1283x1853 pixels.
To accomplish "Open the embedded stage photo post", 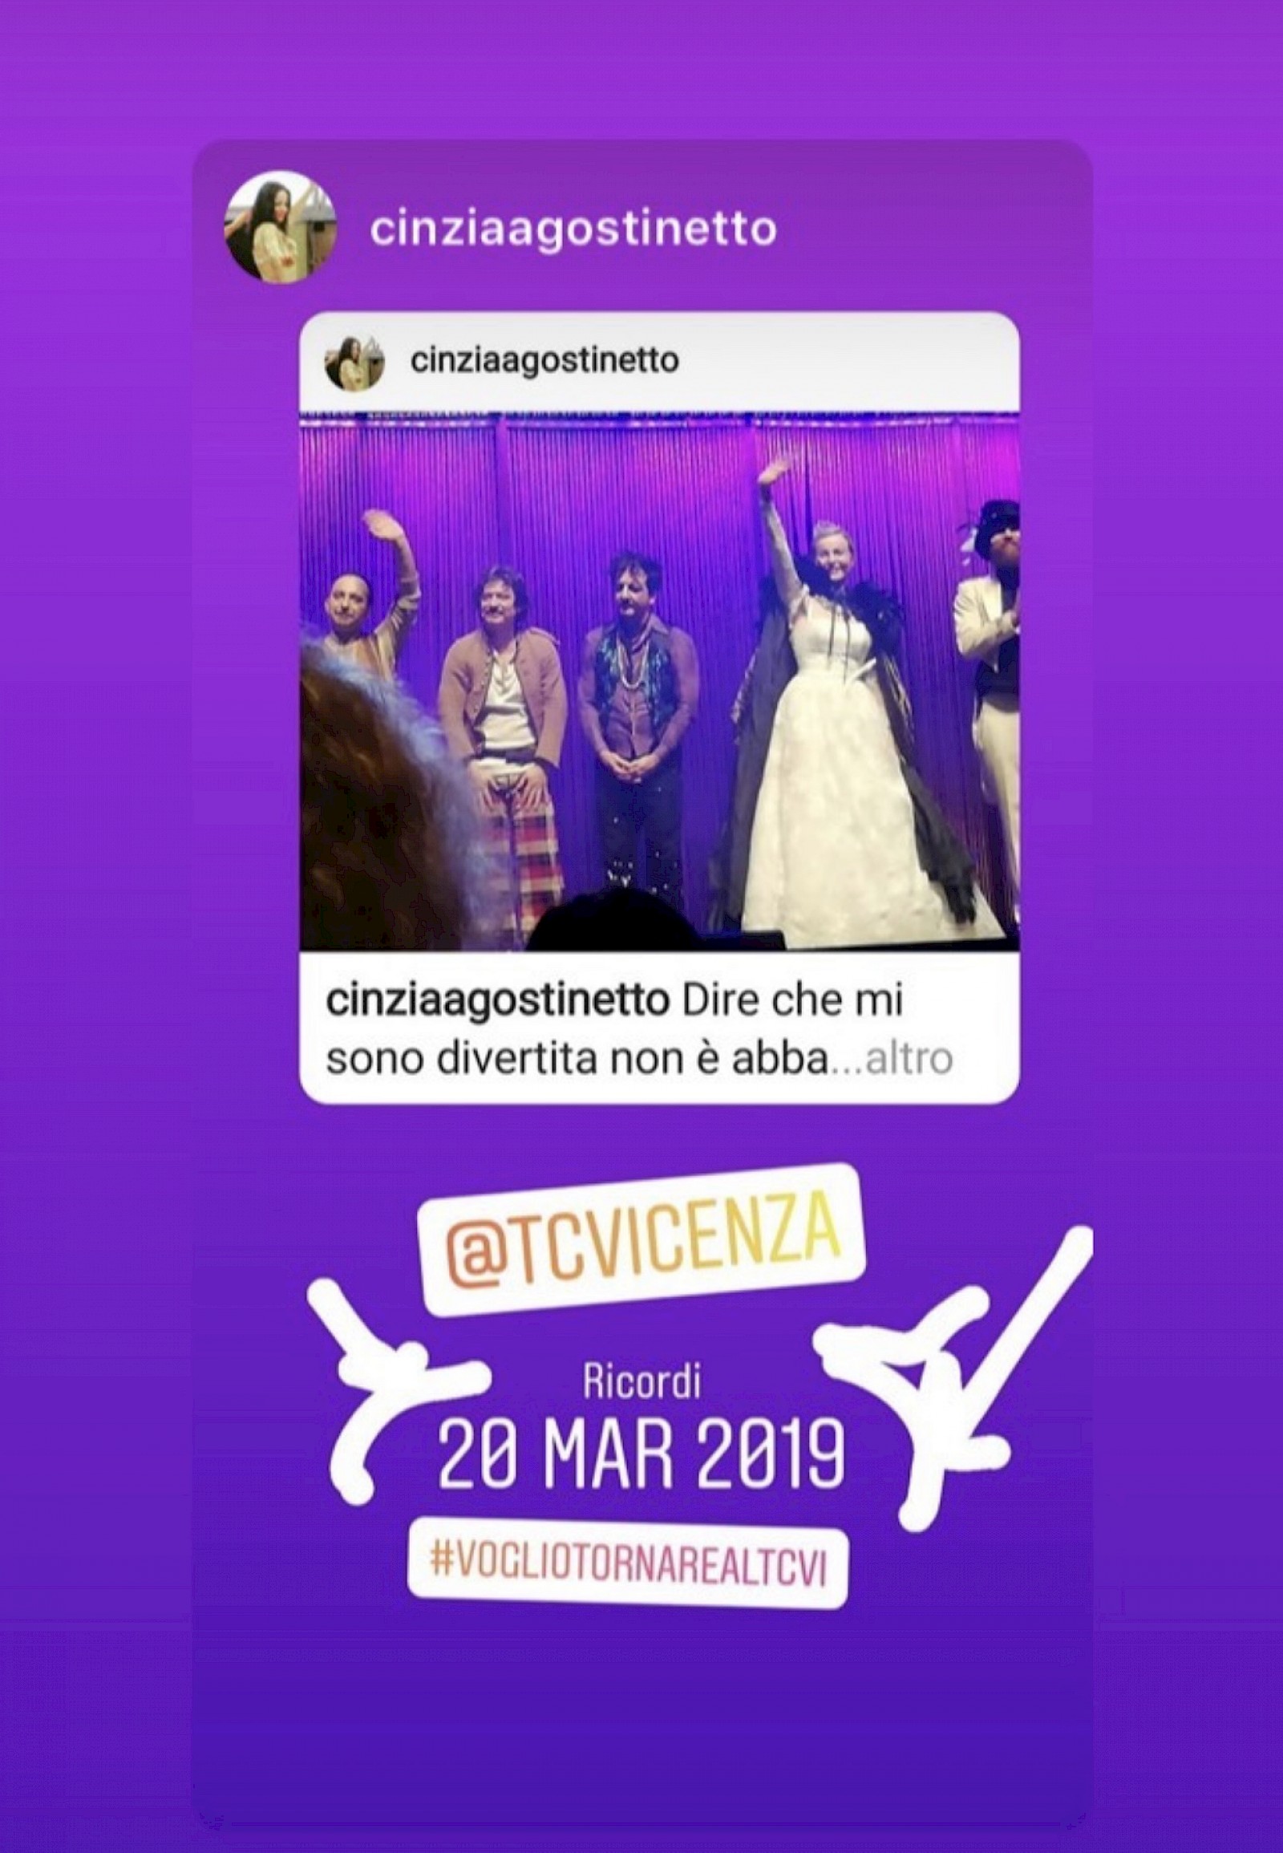I will (x=659, y=682).
